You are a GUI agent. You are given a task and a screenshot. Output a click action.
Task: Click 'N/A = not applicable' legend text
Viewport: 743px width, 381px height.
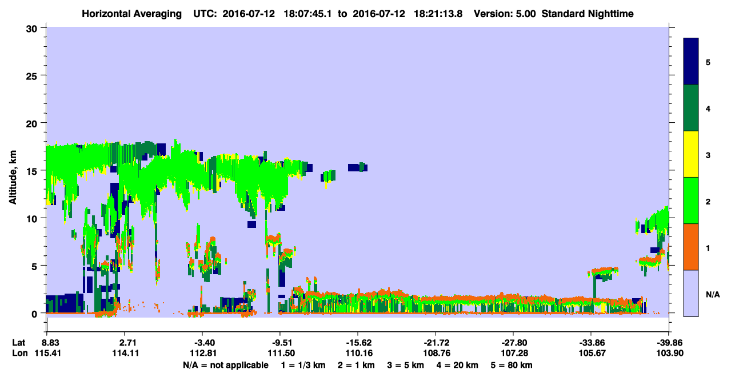tap(225, 365)
